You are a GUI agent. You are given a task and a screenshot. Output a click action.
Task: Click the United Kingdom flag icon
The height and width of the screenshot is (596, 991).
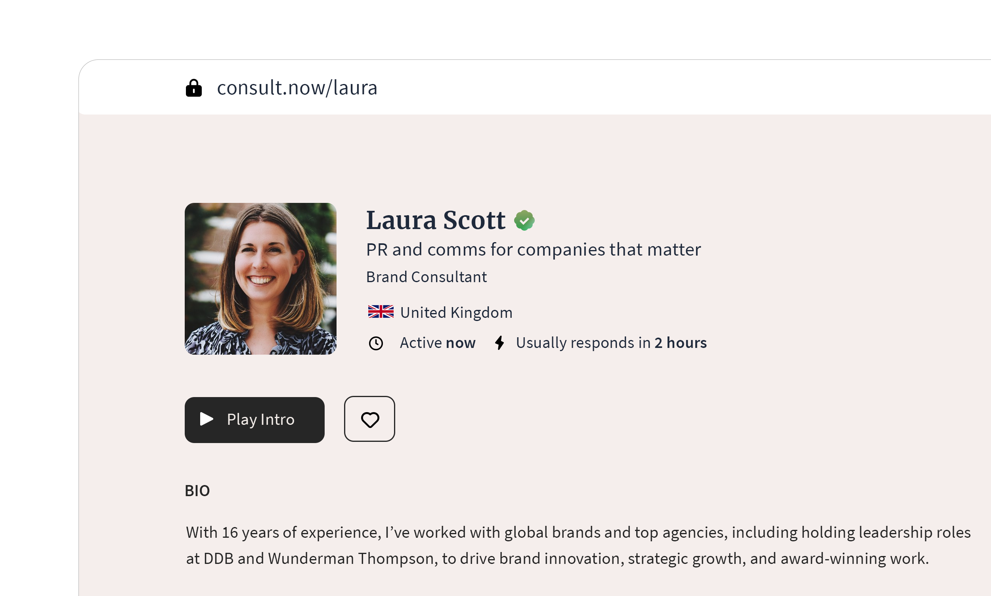pos(381,311)
